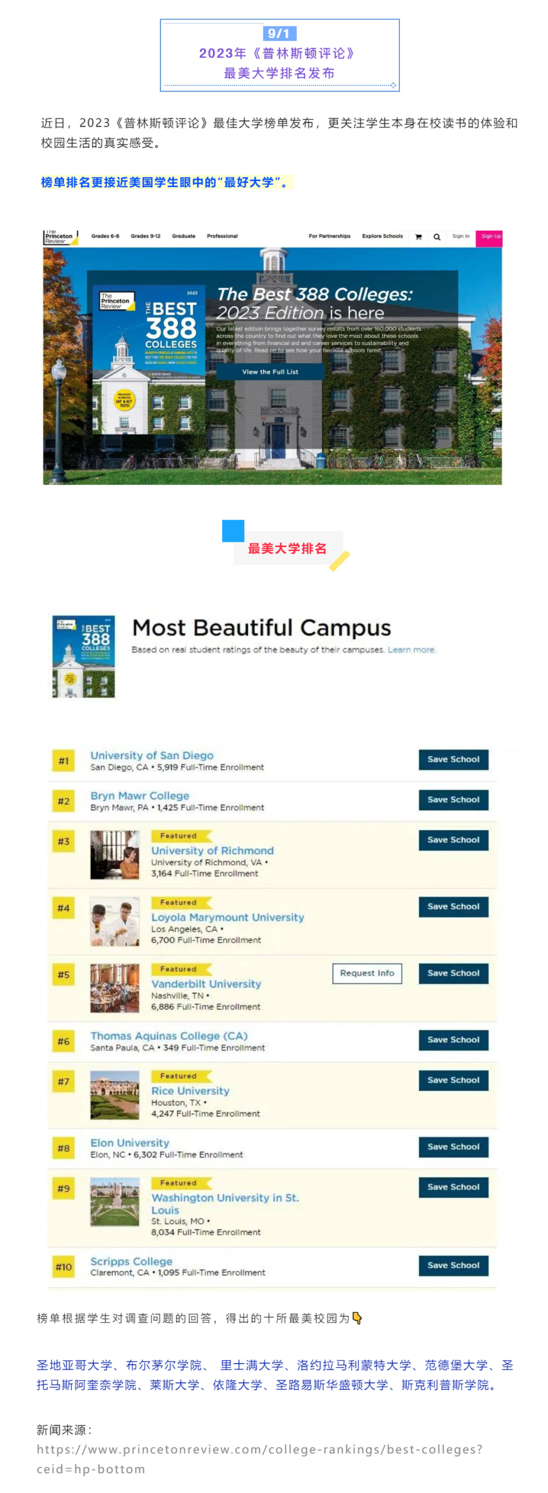Select Explore Schools in navigation
548x1493 pixels.
(x=382, y=236)
